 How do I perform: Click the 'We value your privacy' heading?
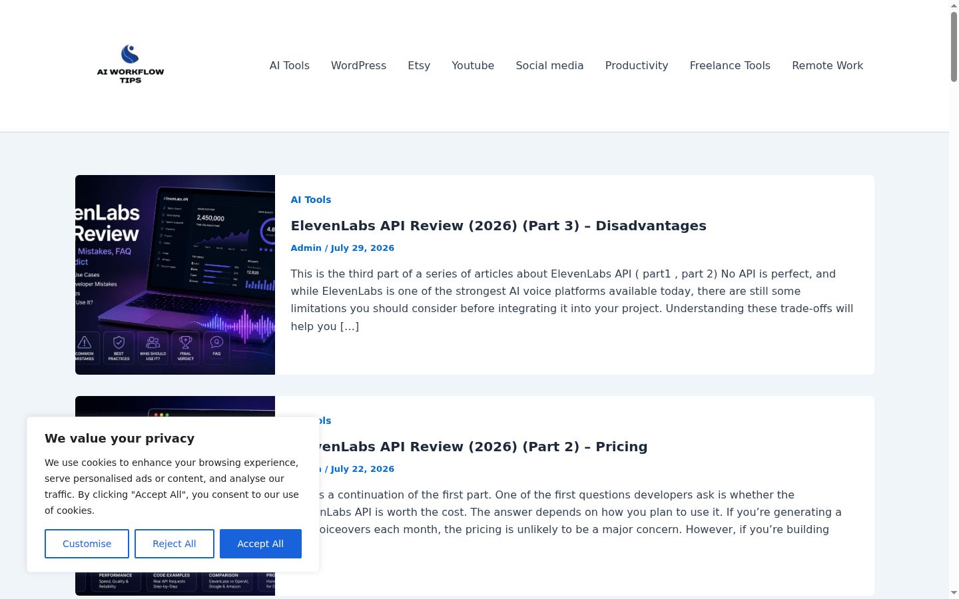pos(120,438)
